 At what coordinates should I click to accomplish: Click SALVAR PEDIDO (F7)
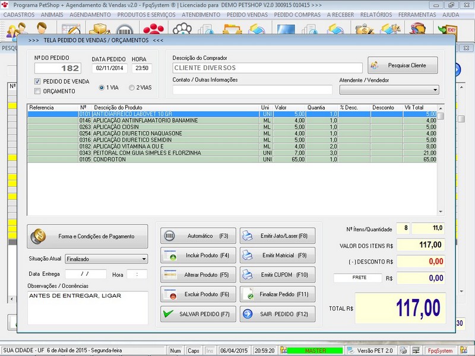click(x=198, y=314)
